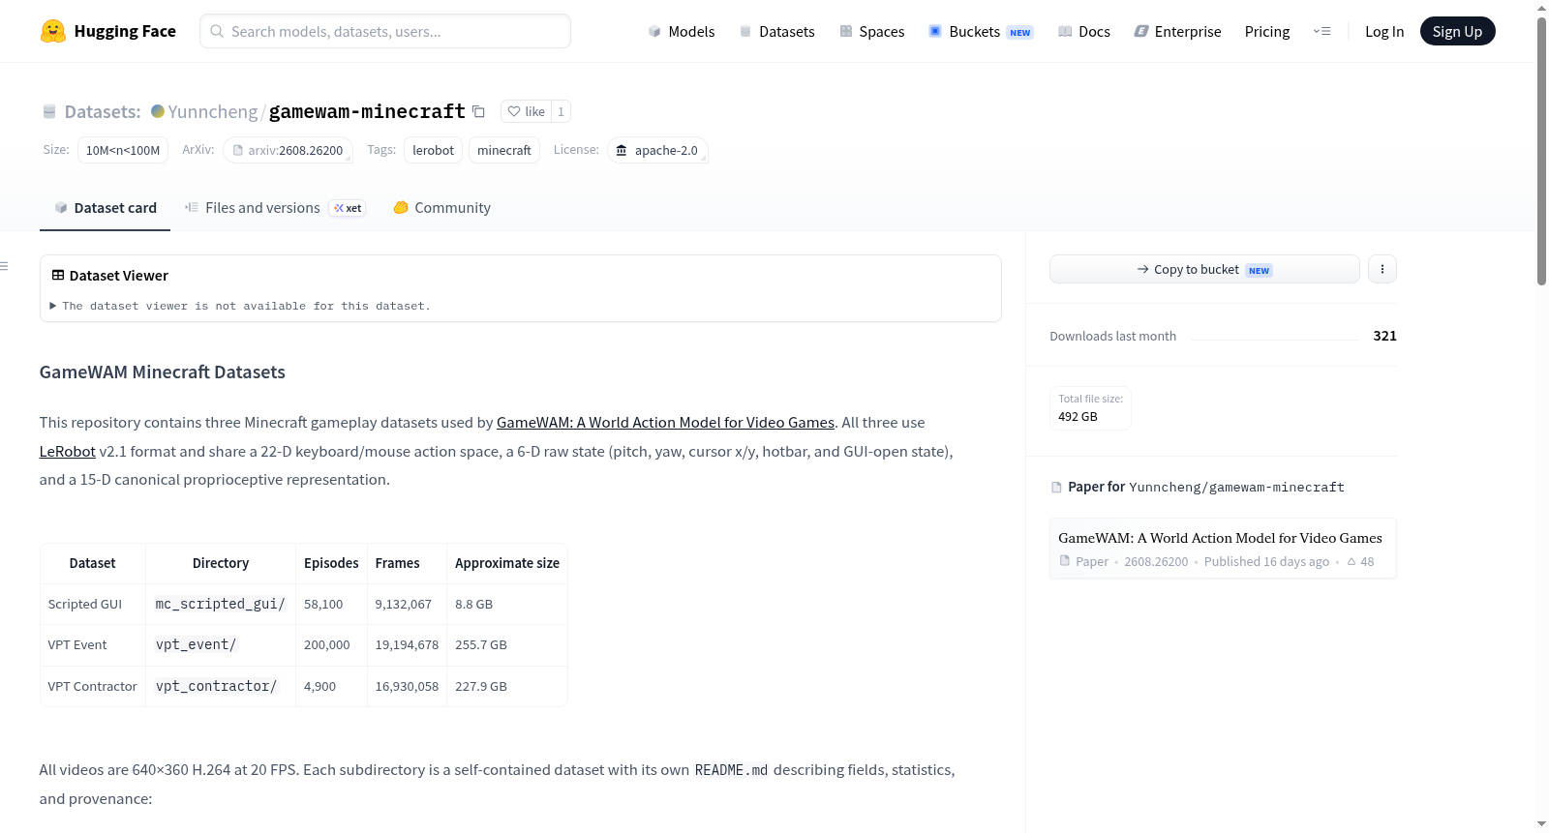Open Buckets in the navigation bar
The width and height of the screenshot is (1549, 833).
981,31
